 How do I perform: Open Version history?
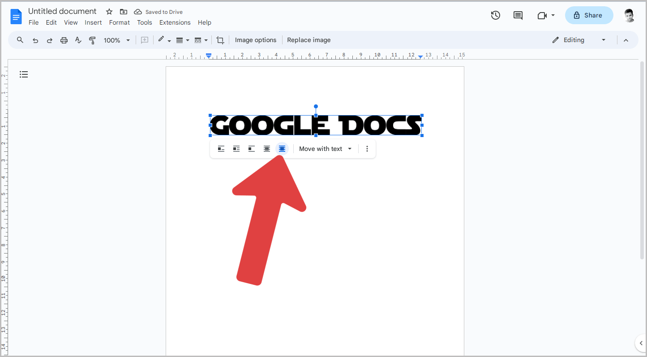pyautogui.click(x=496, y=15)
